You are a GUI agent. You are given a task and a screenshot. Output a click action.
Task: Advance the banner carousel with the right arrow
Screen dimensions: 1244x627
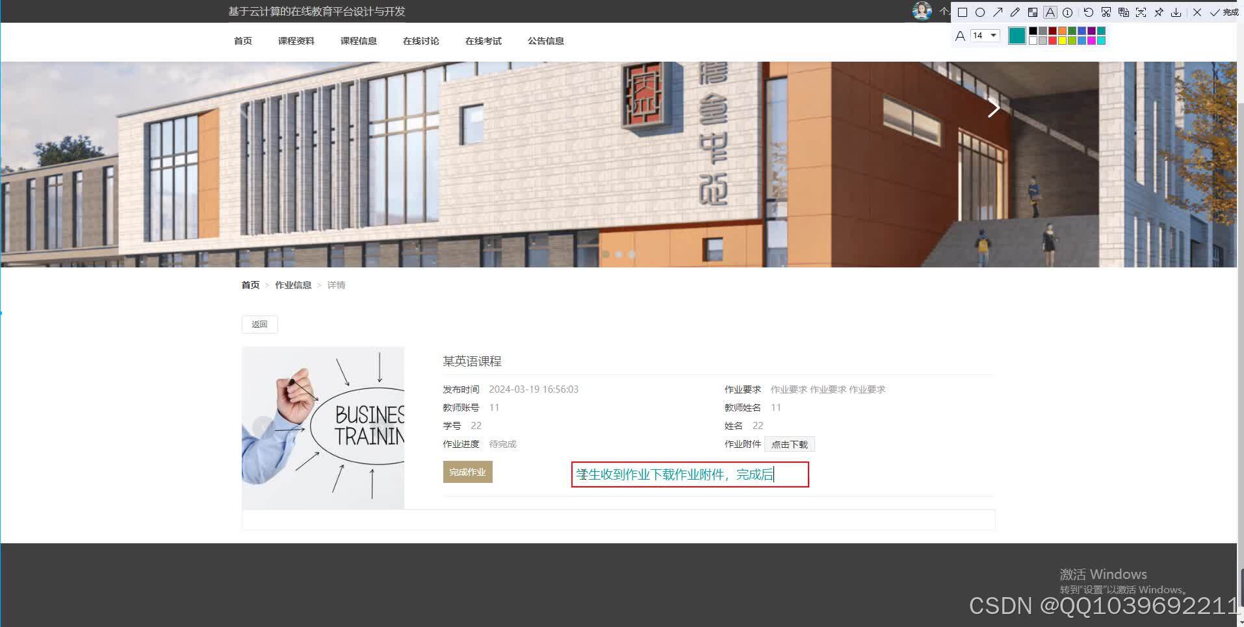point(993,107)
